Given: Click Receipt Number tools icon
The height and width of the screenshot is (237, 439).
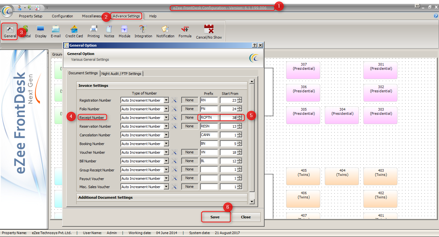Looking at the screenshot, I should [x=174, y=117].
